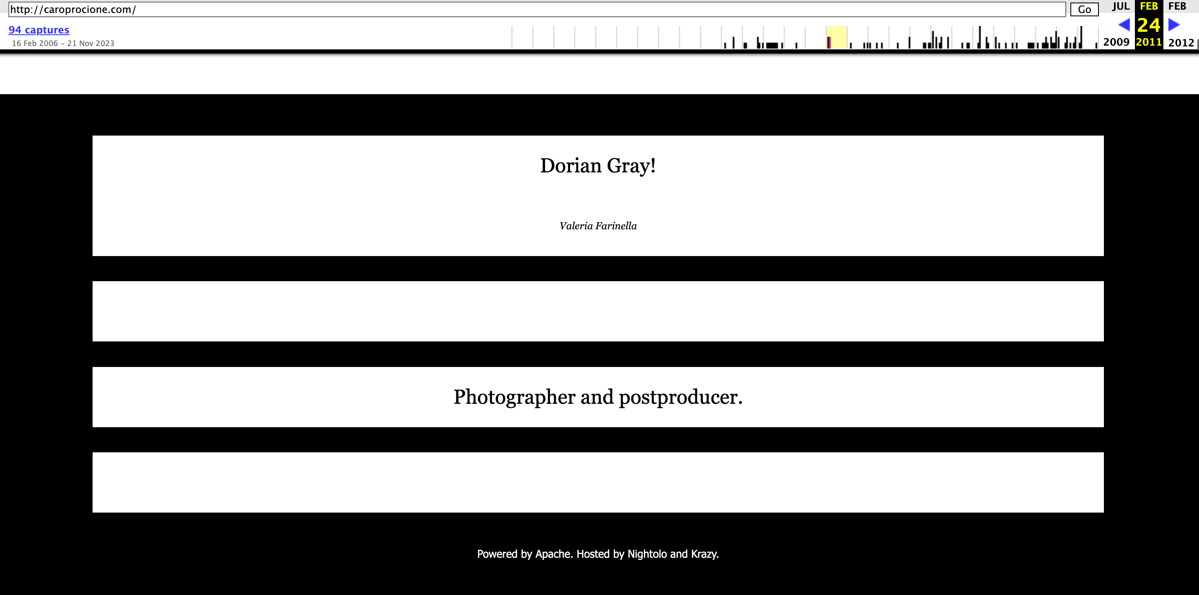Focus the Wayback URL input field
1199x595 pixels.
537,9
